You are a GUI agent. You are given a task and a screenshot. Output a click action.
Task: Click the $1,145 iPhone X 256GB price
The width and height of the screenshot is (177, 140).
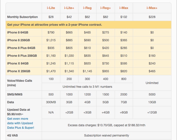(87, 71)
